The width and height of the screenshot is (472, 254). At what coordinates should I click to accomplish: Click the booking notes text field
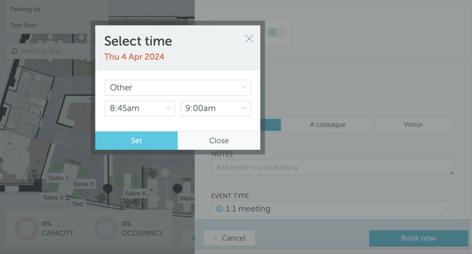pos(333,167)
